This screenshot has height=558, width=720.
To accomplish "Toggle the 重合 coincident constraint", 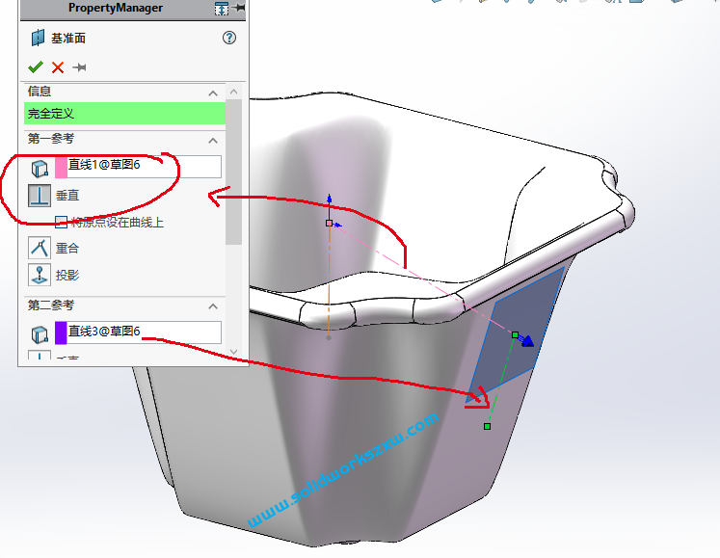I will point(40,248).
